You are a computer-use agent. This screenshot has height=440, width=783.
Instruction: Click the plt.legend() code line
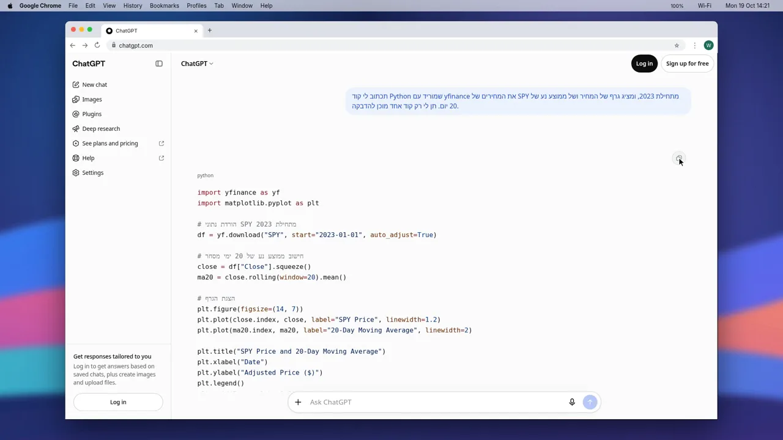click(221, 383)
